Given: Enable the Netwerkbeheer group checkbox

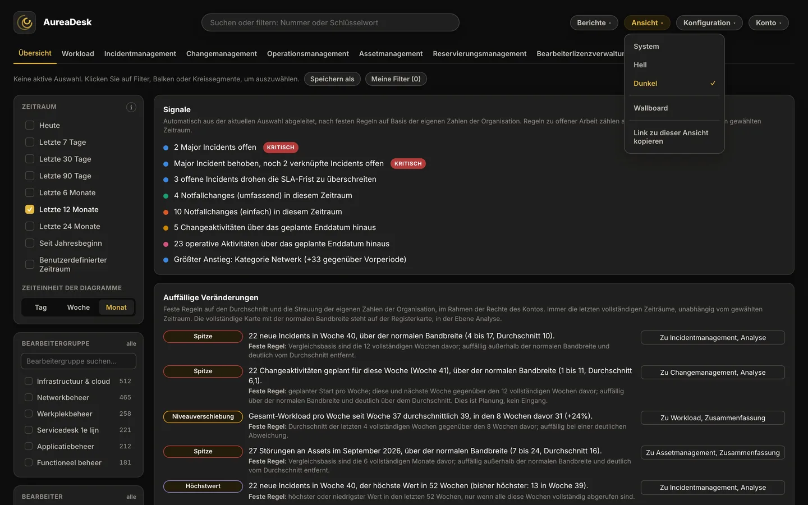Looking at the screenshot, I should tap(29, 398).
